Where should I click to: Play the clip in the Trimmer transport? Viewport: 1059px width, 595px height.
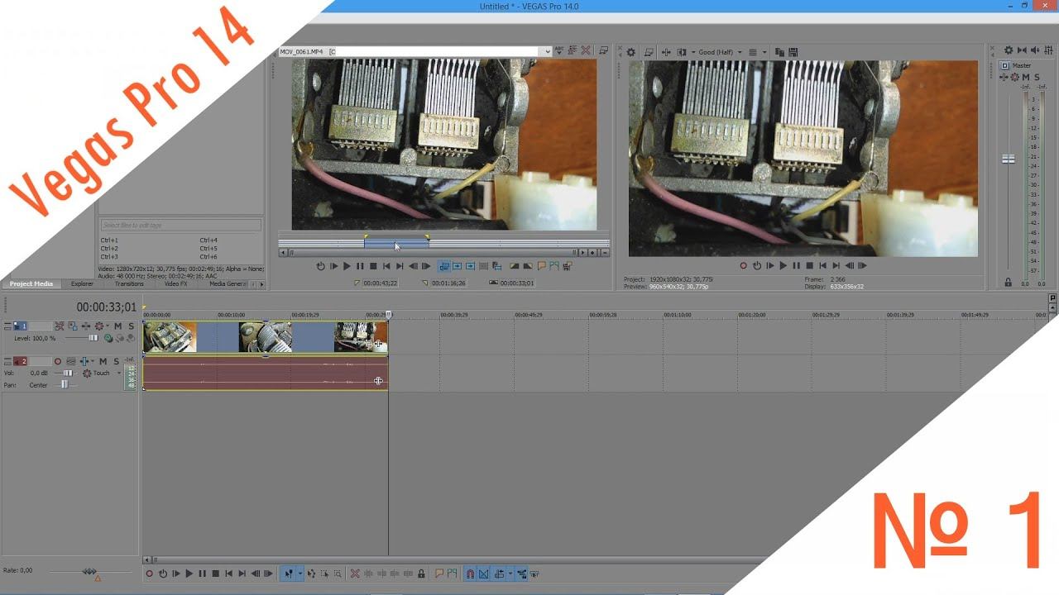(347, 266)
